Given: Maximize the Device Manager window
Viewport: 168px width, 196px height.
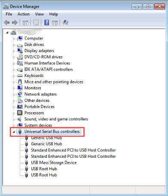Looking at the screenshot, I should pyautogui.click(x=148, y=6).
